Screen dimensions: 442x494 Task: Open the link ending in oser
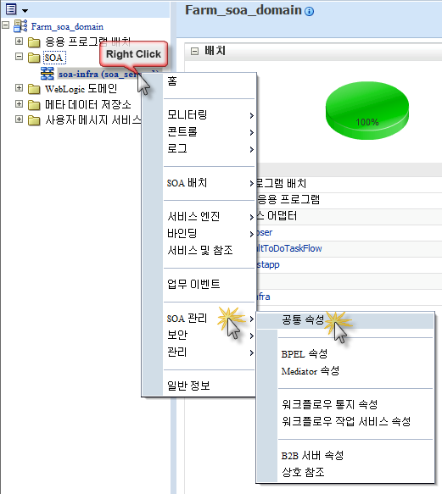(x=265, y=232)
